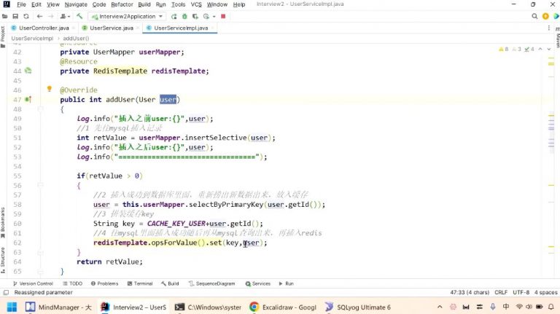Open the Version Control tool window

point(33,283)
